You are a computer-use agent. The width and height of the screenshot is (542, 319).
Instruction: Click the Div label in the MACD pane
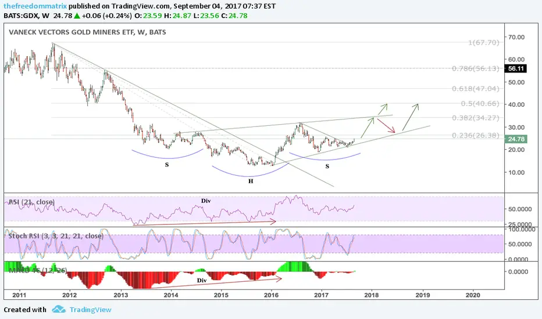click(202, 280)
